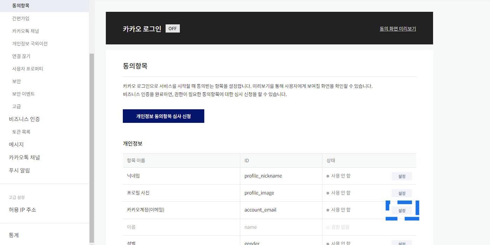The width and height of the screenshot is (490, 245).
Task: Open 간편가입 sidebar item
Action: [21, 18]
